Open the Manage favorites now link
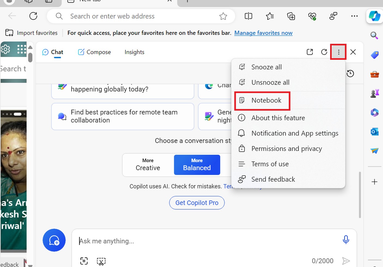The width and height of the screenshot is (383, 267). (x=263, y=33)
